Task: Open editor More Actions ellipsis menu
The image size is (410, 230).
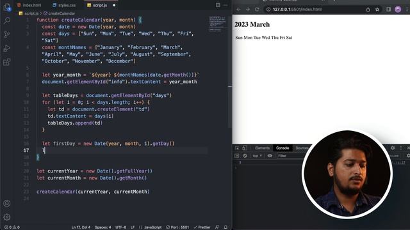Action: (225, 5)
